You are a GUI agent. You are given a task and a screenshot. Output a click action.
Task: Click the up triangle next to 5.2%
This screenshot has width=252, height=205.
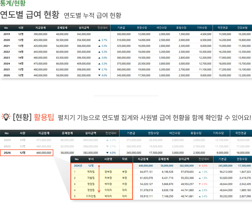pyautogui.click(x=99, y=52)
